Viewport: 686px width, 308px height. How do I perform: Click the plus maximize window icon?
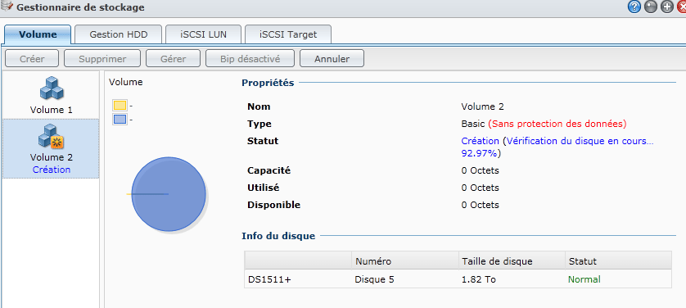click(666, 7)
